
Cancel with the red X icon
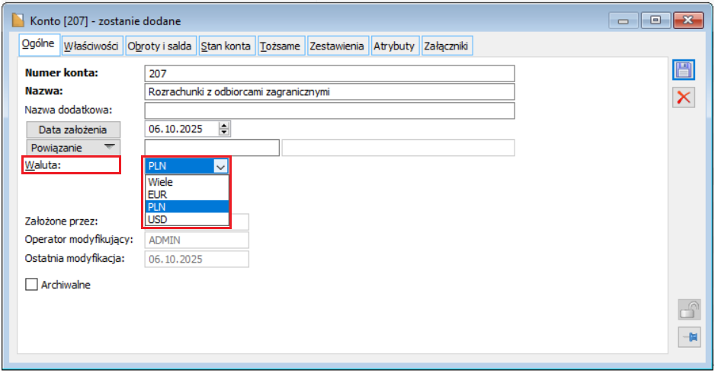[683, 97]
